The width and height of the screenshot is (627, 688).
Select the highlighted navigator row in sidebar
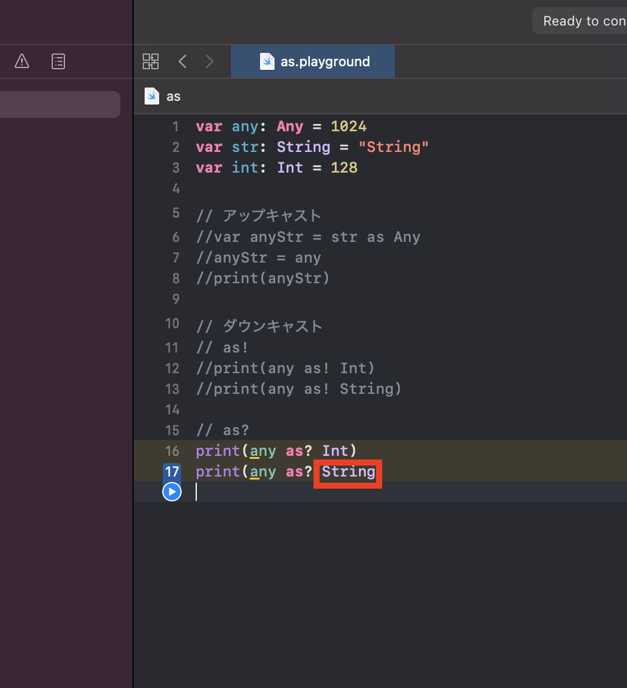[60, 105]
